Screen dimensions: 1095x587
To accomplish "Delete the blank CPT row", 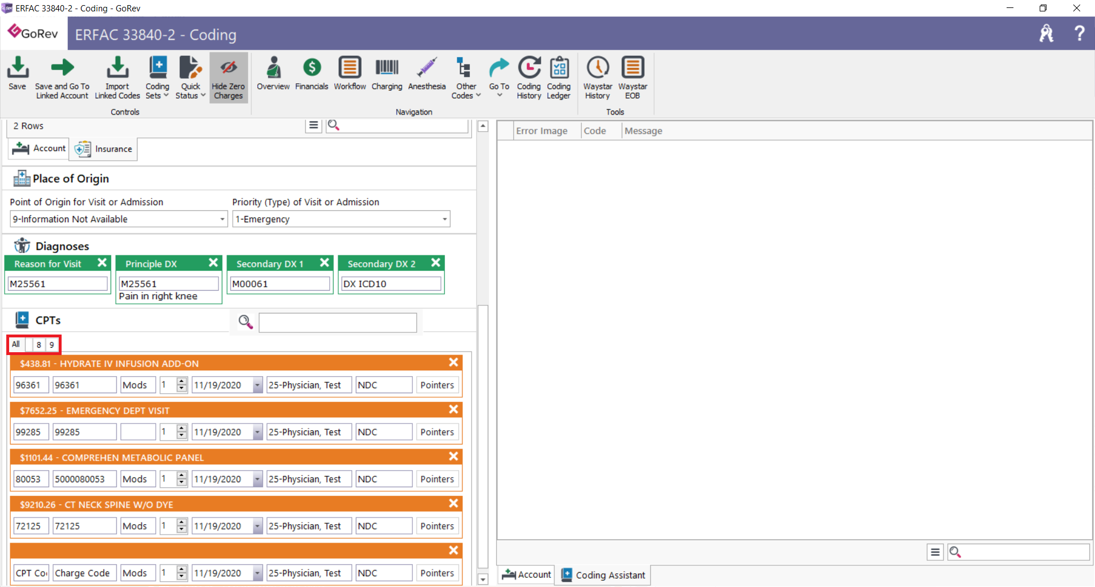I will [x=453, y=550].
